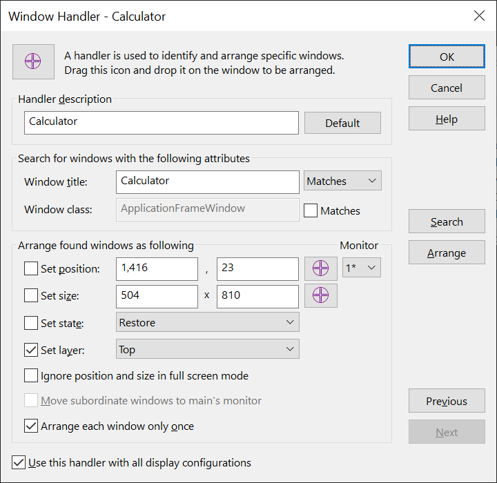The width and height of the screenshot is (497, 483).
Task: Uncheck the Set layer checkbox
Action: [x=31, y=350]
